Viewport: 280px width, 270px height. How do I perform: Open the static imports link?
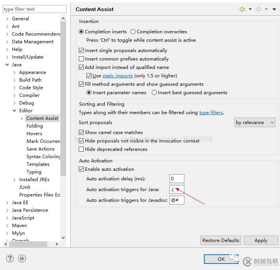tap(118, 76)
